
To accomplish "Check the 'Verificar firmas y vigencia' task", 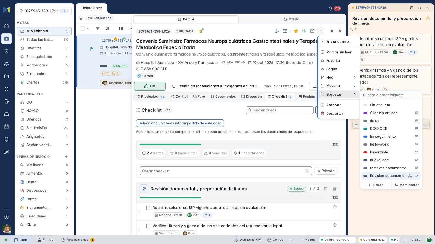I will [x=148, y=226].
